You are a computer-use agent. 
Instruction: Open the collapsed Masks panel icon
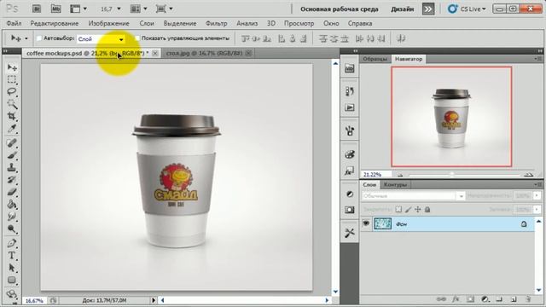pos(350,210)
